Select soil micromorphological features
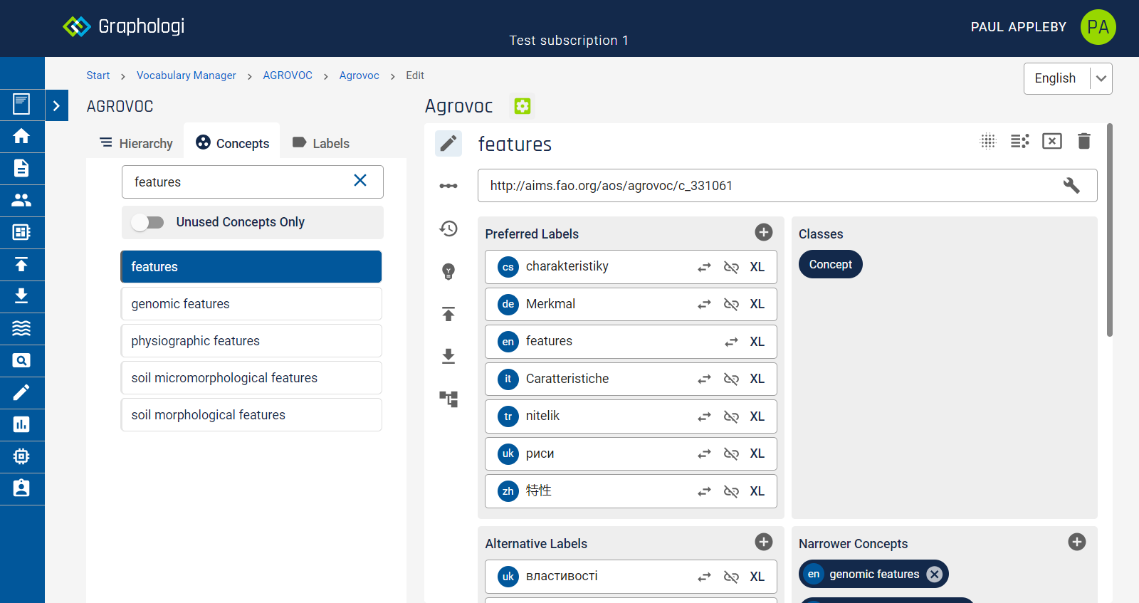The height and width of the screenshot is (603, 1139). coord(251,378)
